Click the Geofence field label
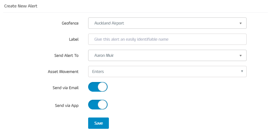The width and height of the screenshot is (268, 133). click(x=70, y=23)
